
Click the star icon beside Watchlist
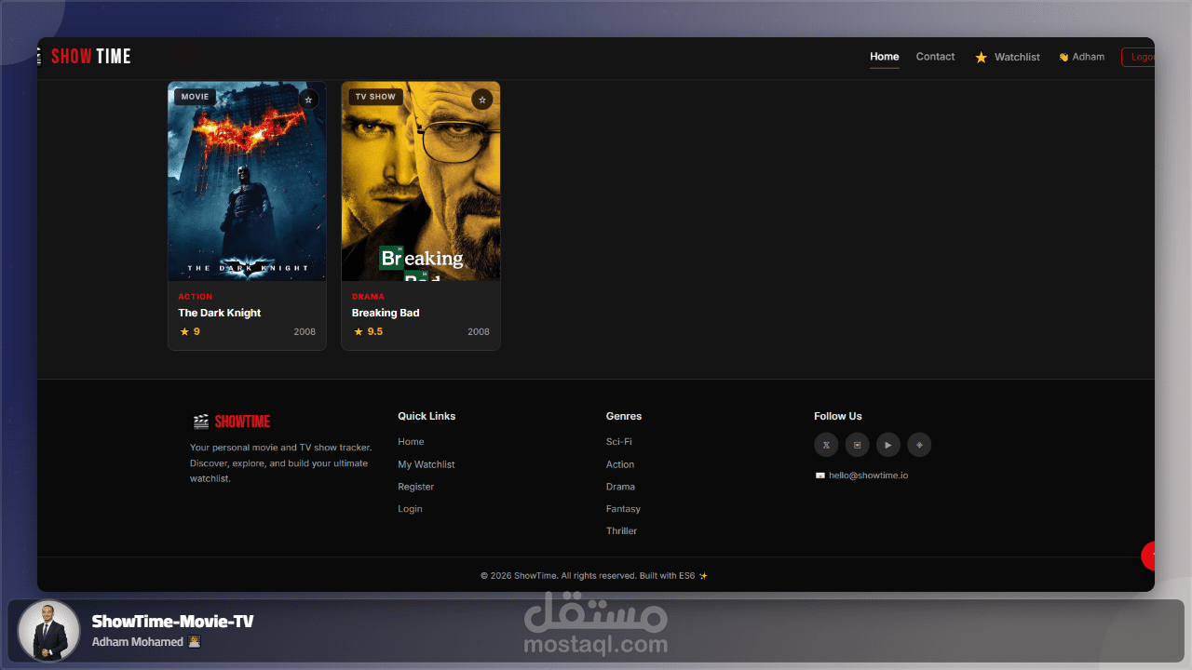point(981,58)
